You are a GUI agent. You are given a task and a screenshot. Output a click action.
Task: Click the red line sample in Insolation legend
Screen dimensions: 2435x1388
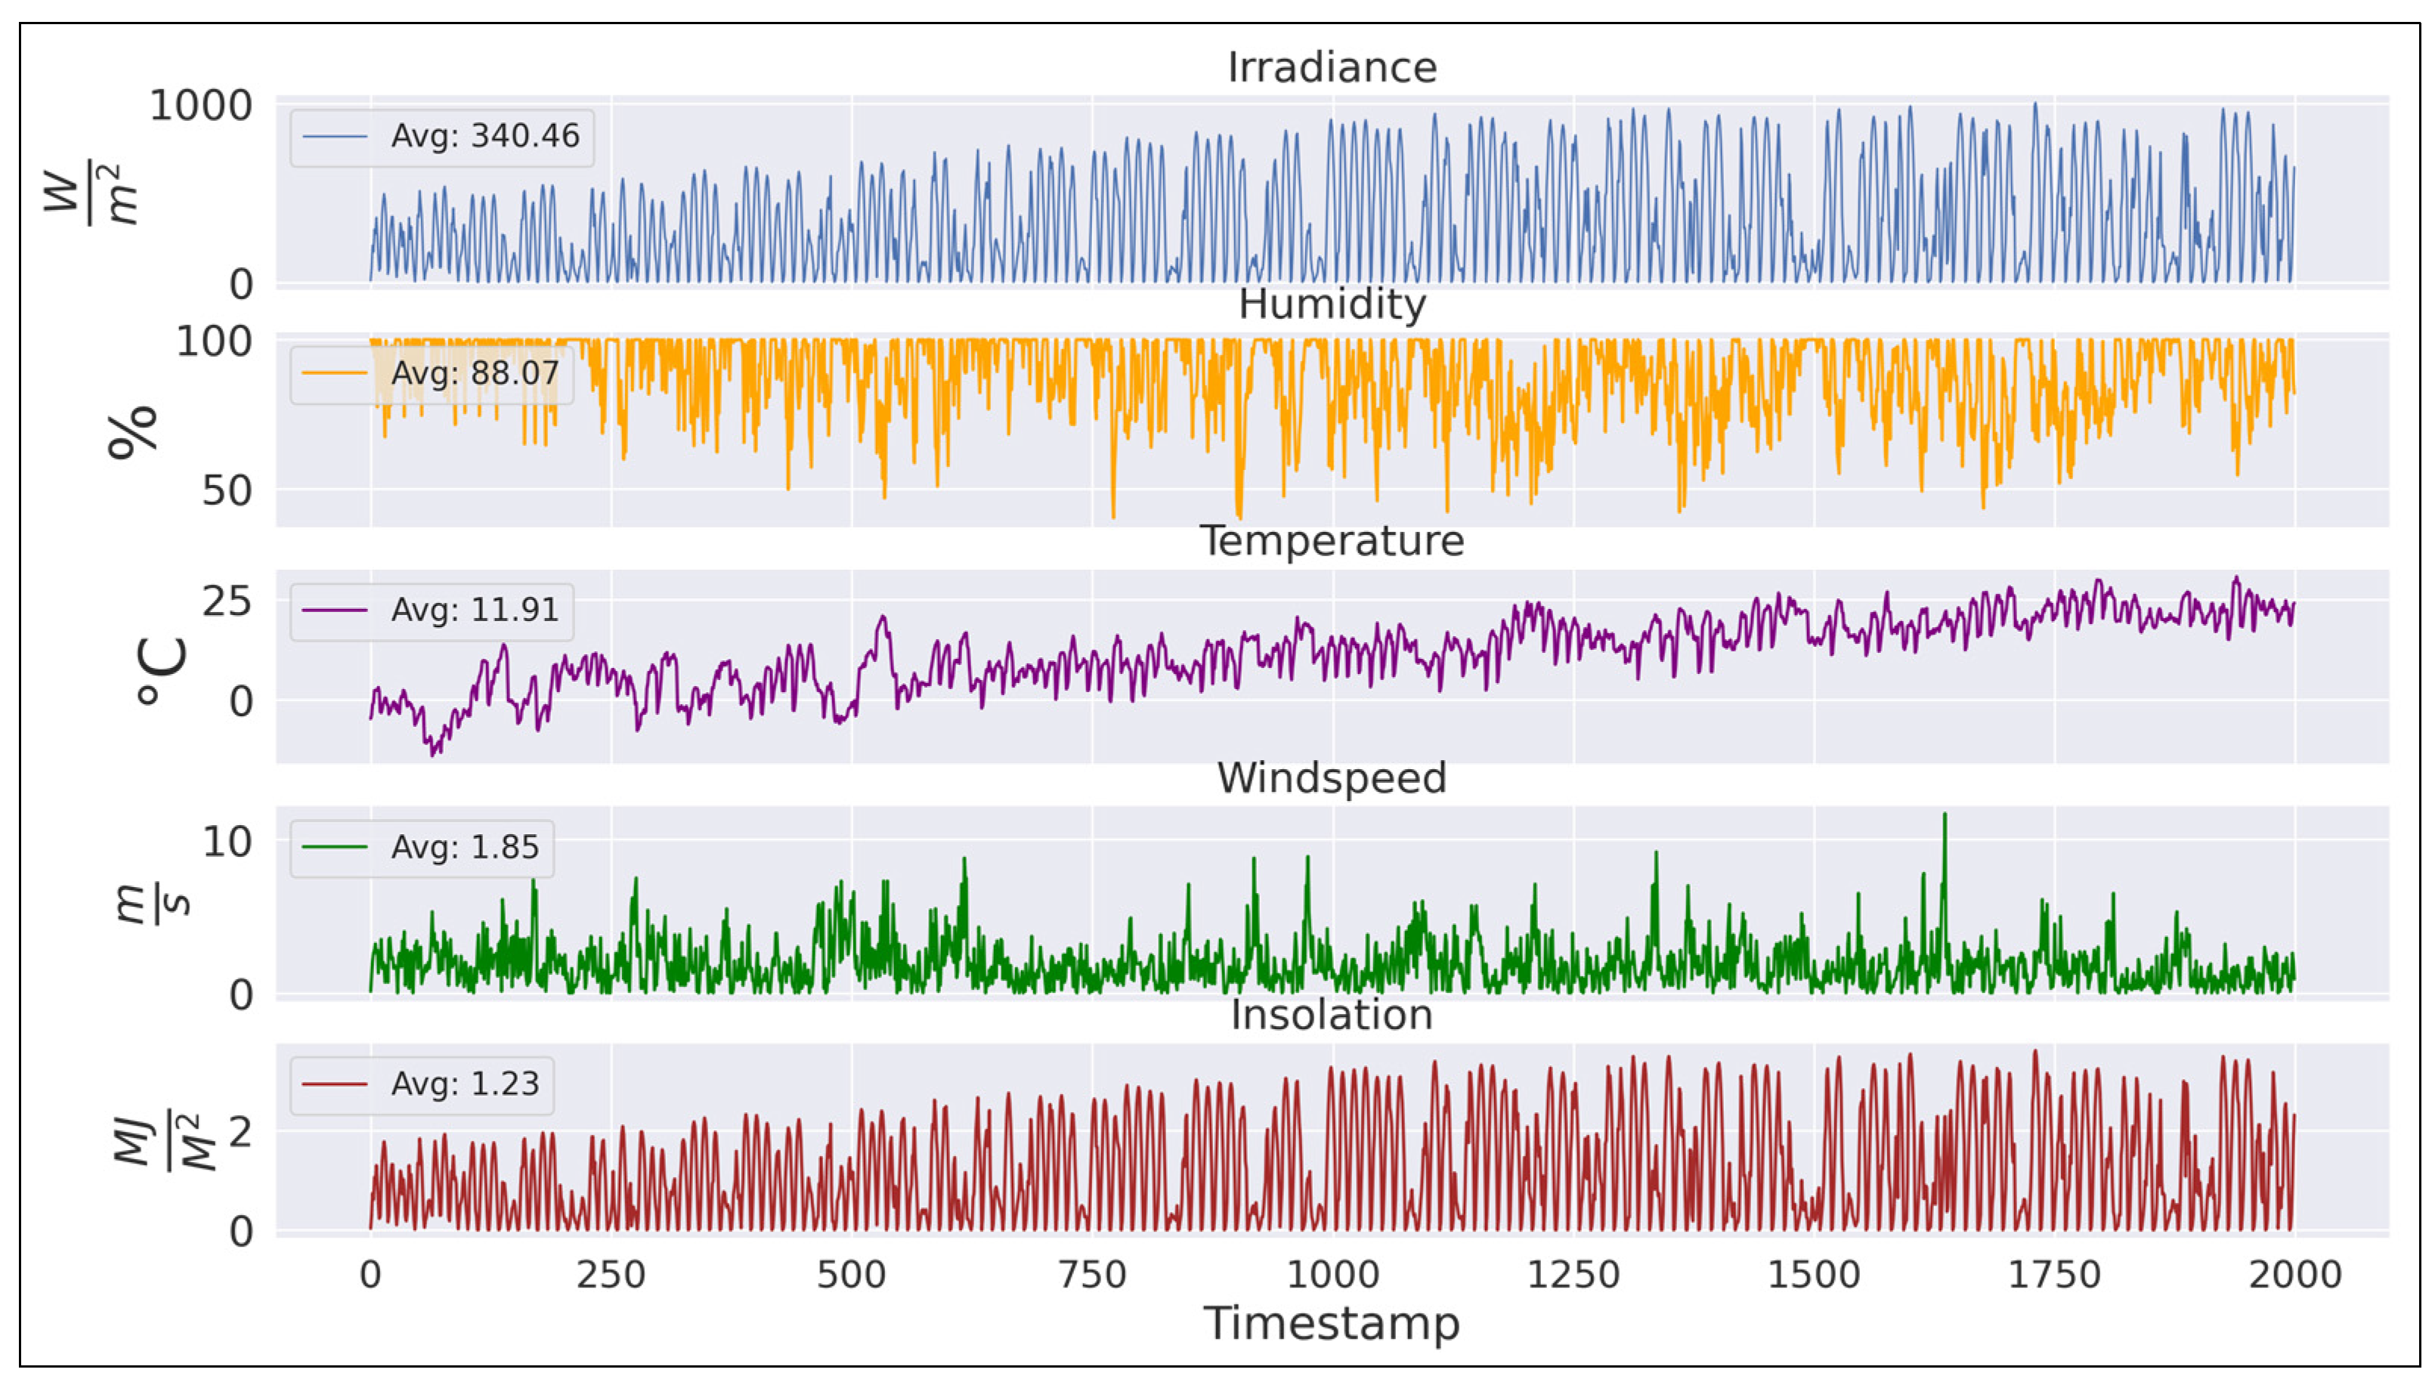[335, 1084]
